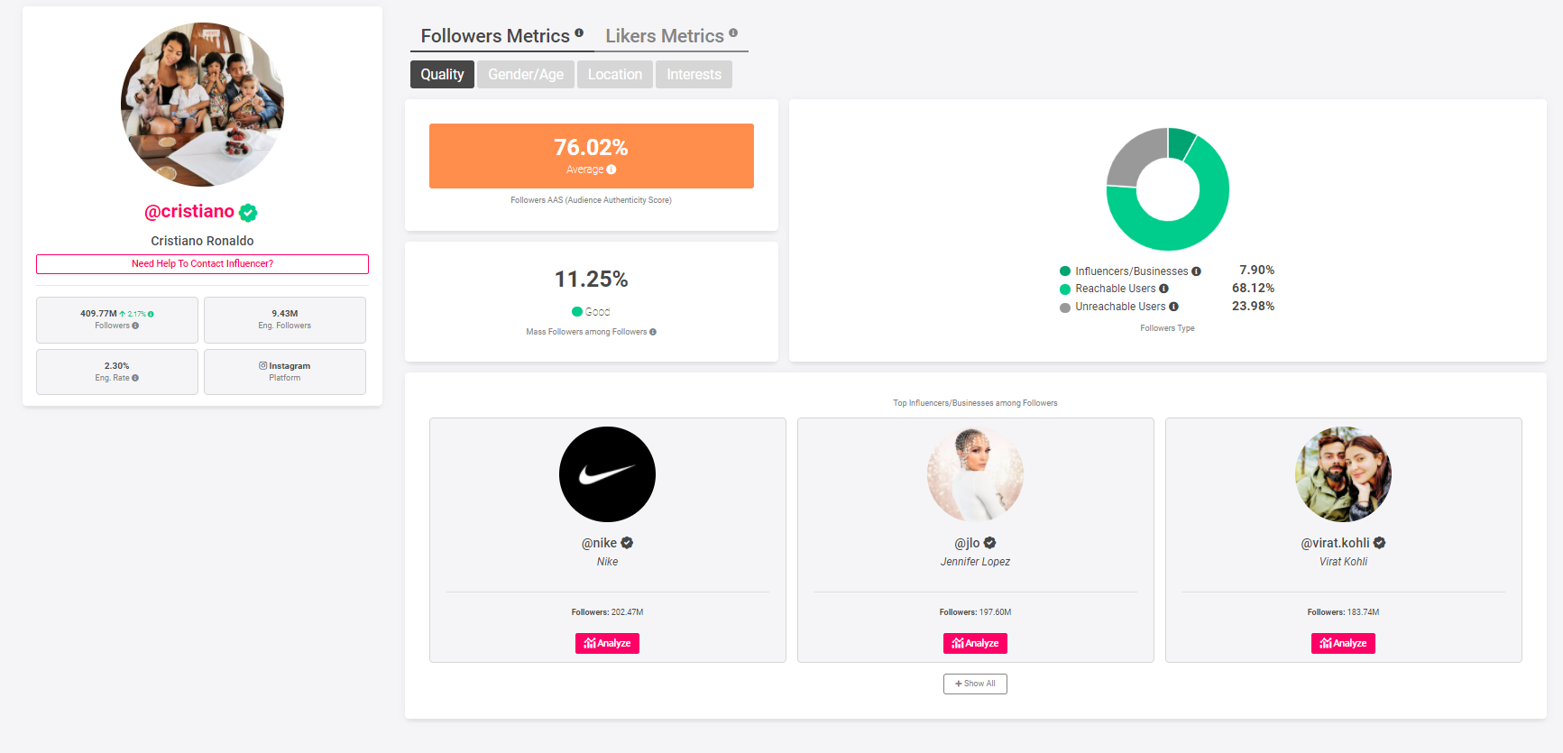The height and width of the screenshot is (753, 1563).
Task: Click the info icon beside Followers Metrics
Action: tap(579, 33)
